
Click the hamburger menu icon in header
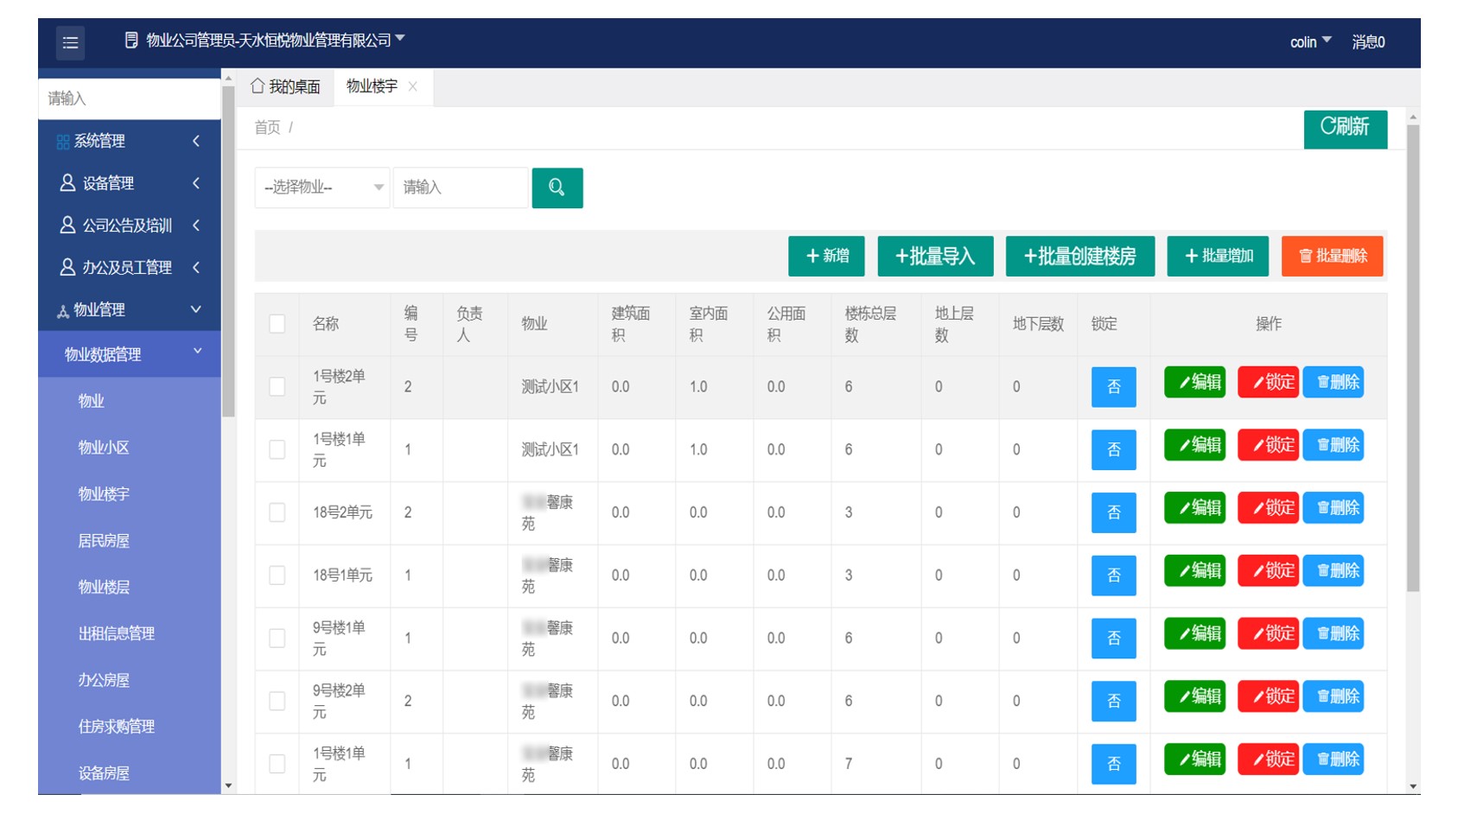(70, 42)
